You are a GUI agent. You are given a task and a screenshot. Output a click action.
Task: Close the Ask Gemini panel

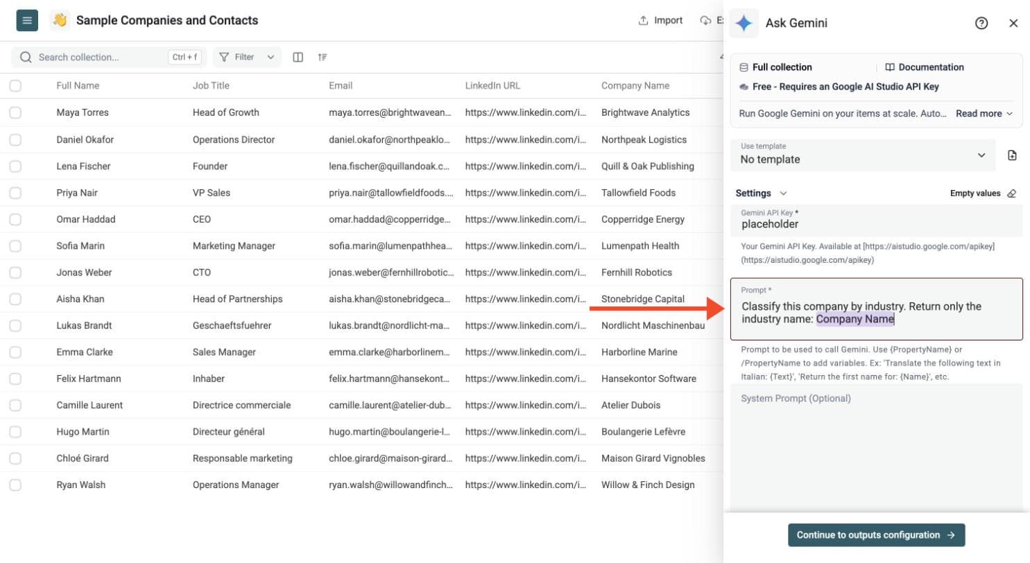pyautogui.click(x=1013, y=23)
